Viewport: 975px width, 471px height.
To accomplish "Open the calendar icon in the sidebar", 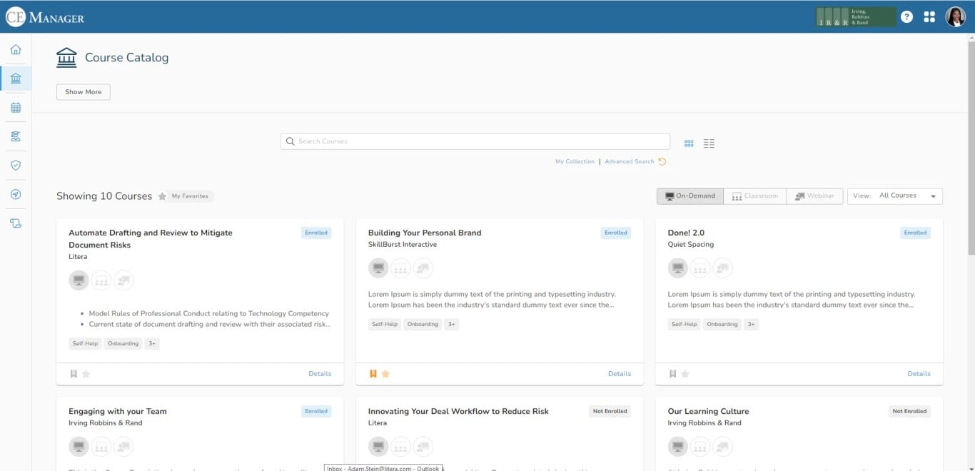I will pos(16,108).
